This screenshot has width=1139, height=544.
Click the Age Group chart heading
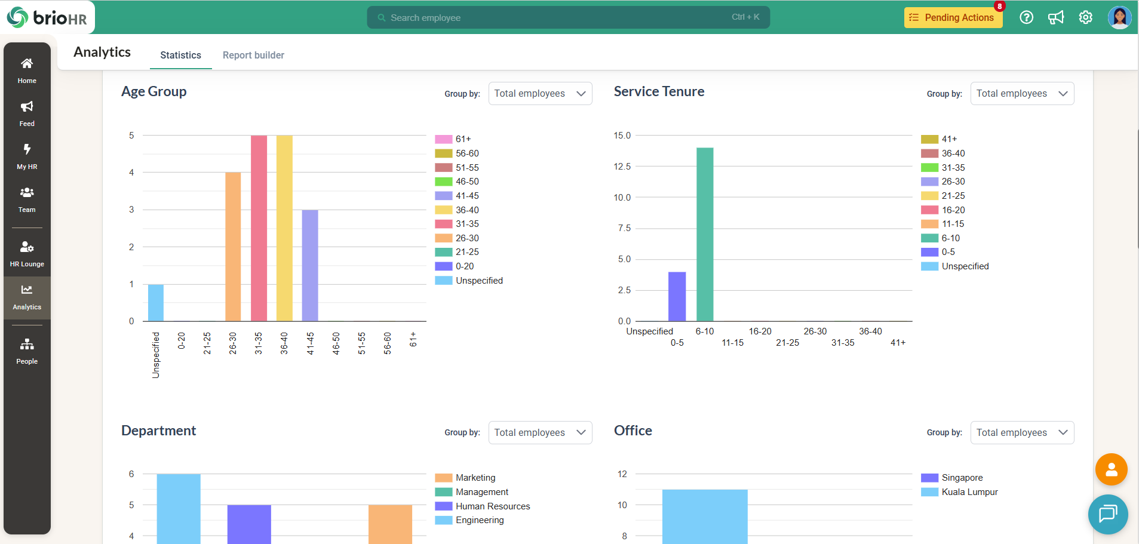click(x=154, y=91)
